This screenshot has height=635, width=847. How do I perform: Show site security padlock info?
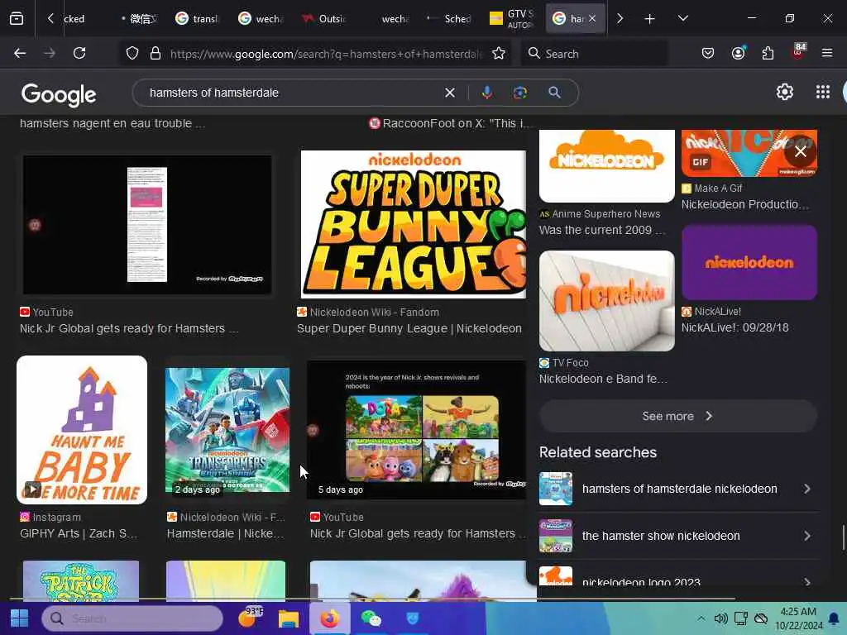pyautogui.click(x=156, y=54)
